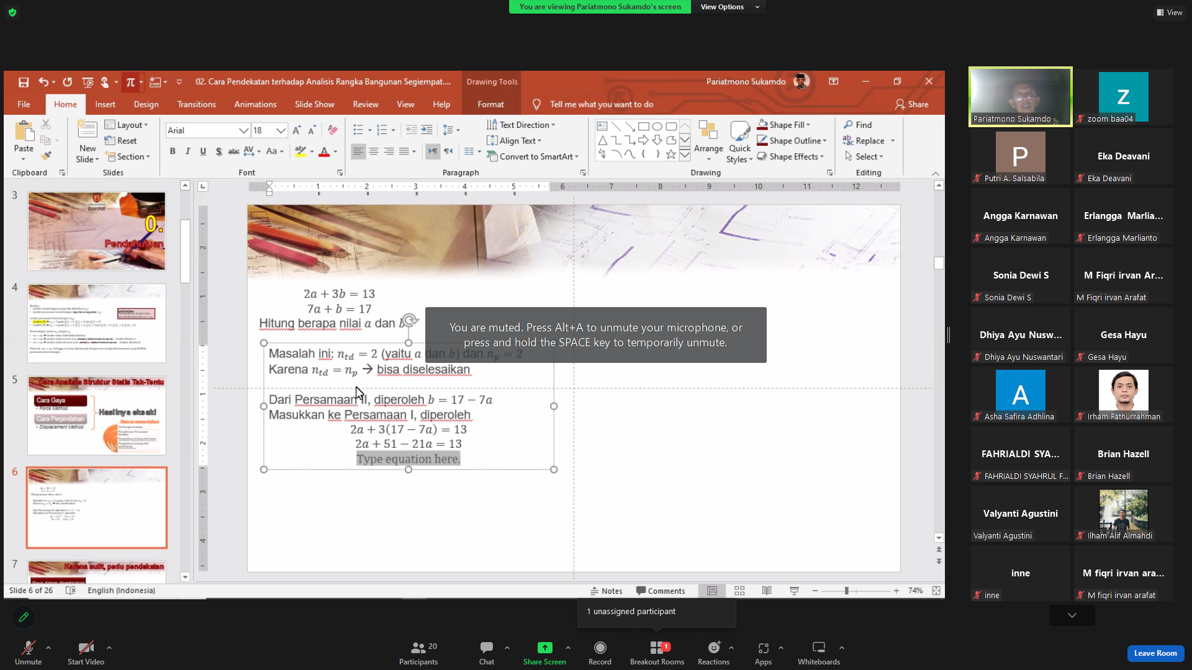Decrease the list indent level
This screenshot has width=1192, height=670.
[411, 130]
